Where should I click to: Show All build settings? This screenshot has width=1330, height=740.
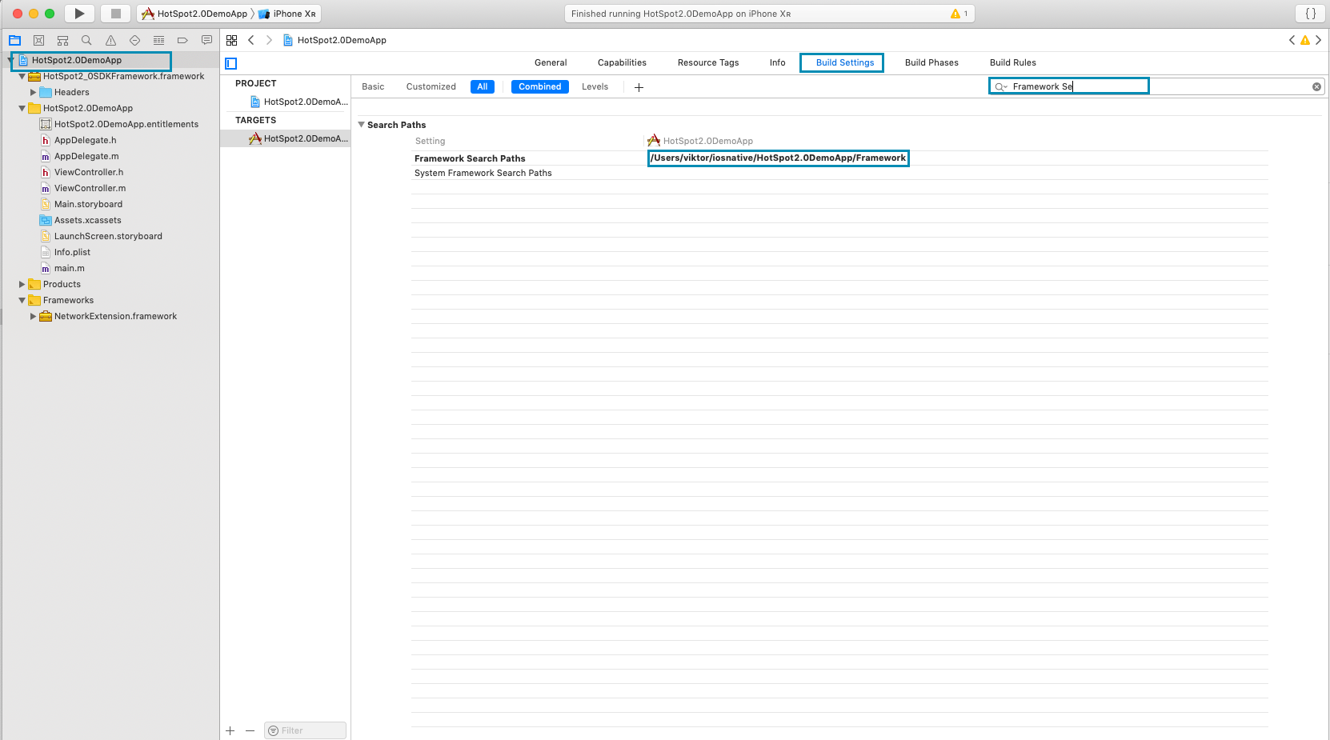[x=483, y=86]
